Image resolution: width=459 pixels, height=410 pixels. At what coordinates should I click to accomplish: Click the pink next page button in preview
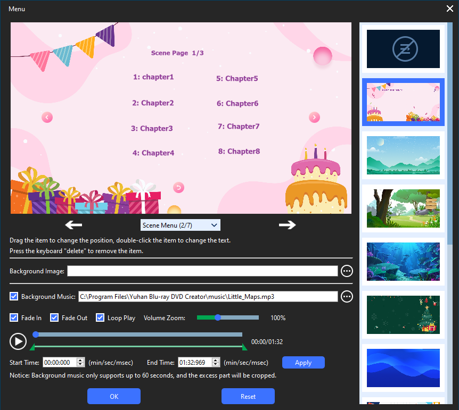pyautogui.click(x=315, y=117)
